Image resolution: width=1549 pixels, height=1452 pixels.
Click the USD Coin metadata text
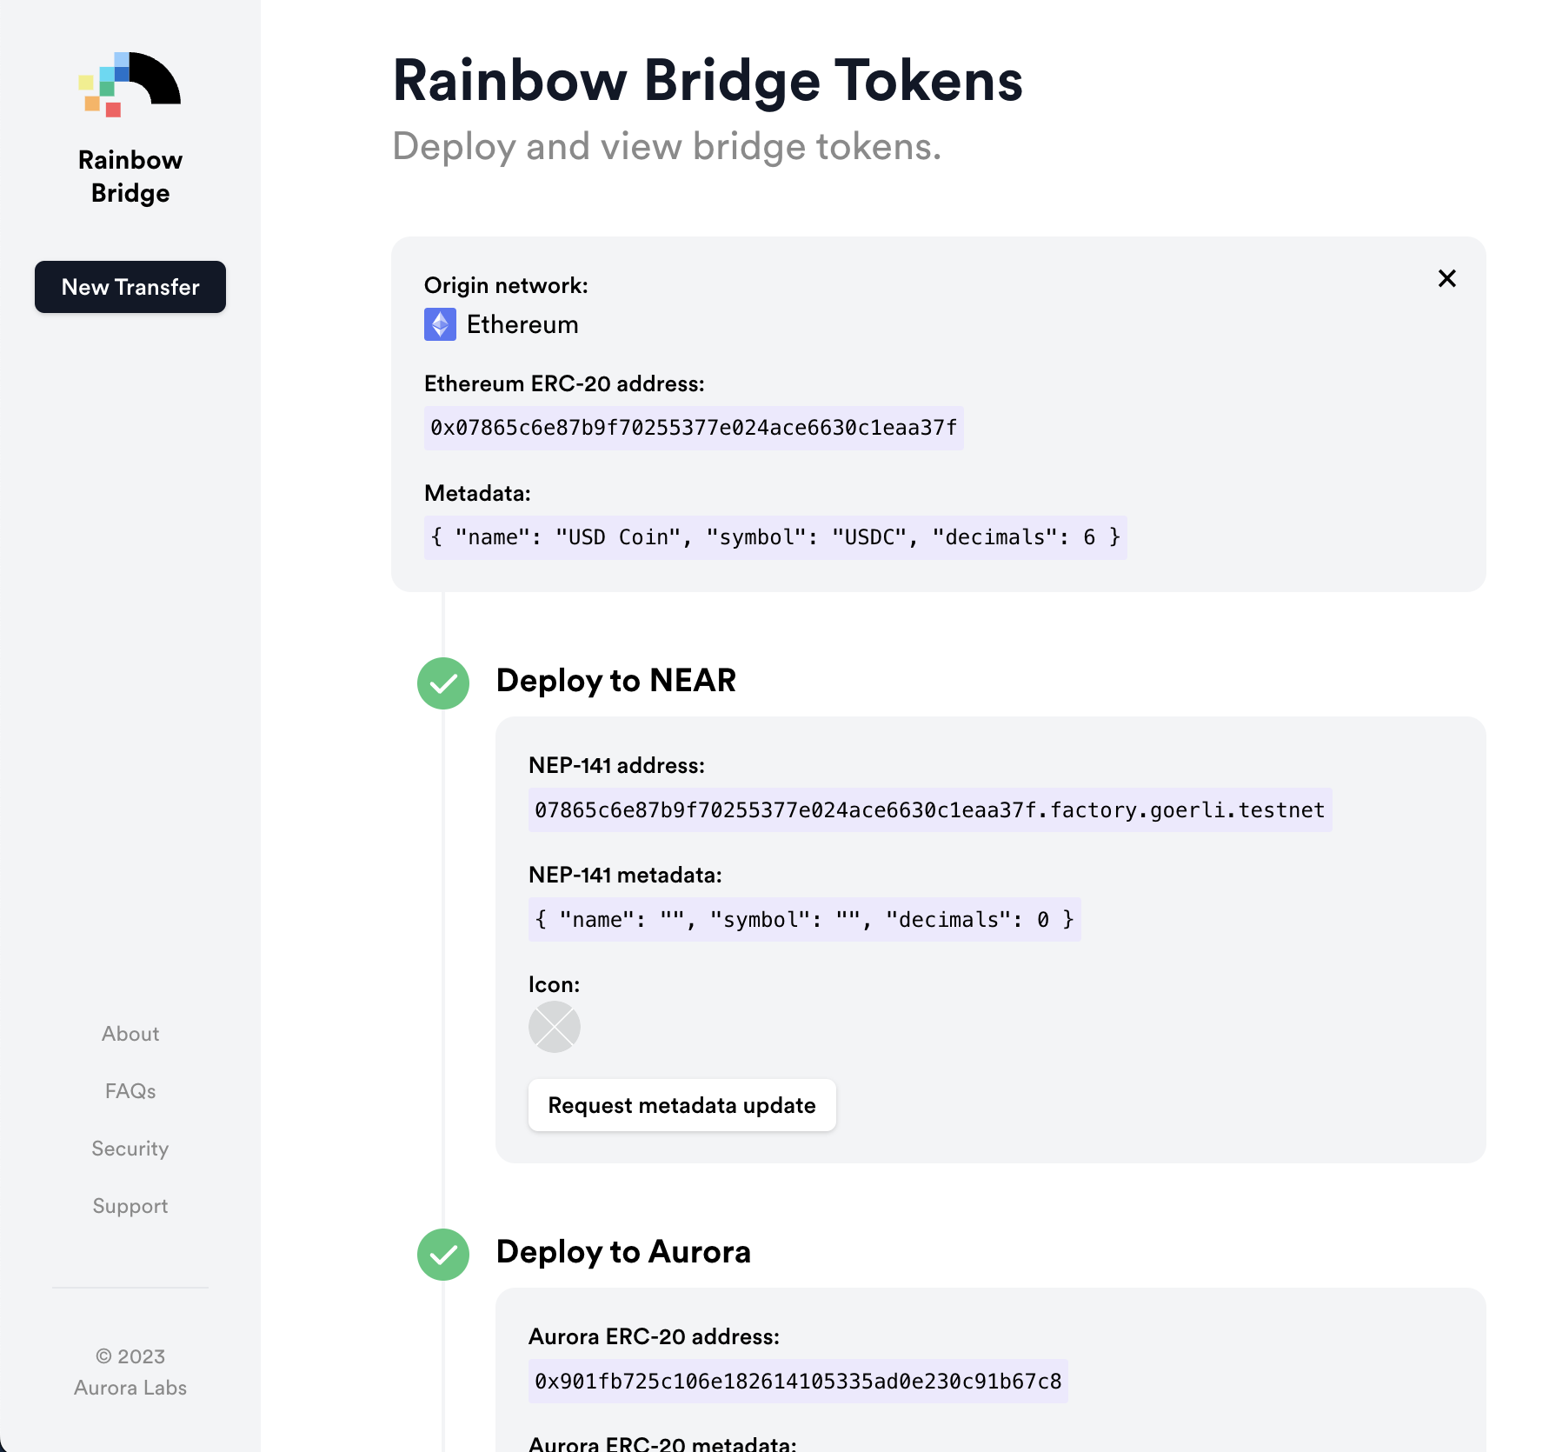(x=775, y=537)
